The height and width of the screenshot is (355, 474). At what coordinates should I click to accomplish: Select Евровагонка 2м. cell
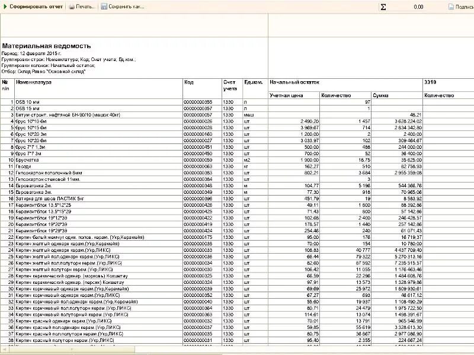[98, 186]
